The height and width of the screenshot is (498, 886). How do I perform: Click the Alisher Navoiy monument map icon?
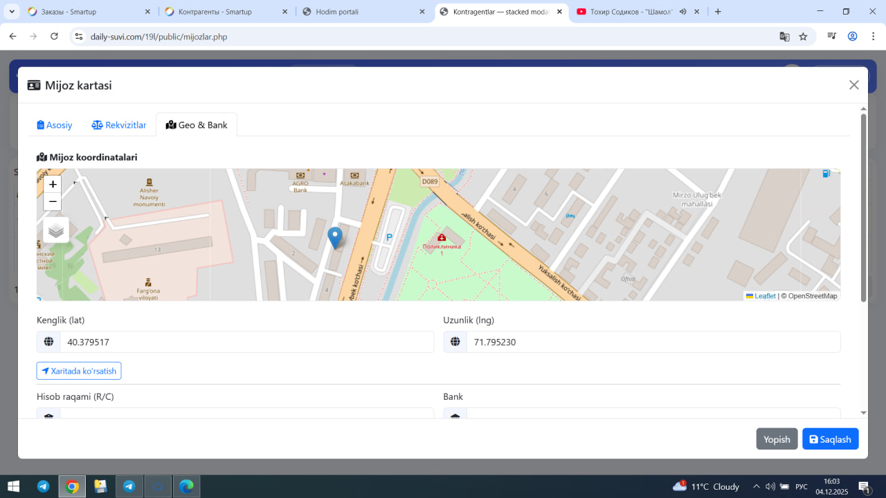pos(149,183)
